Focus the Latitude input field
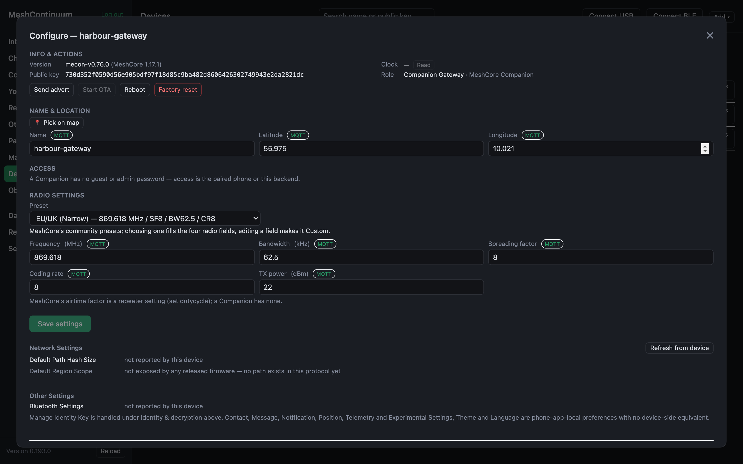The height and width of the screenshot is (464, 743). (371, 148)
